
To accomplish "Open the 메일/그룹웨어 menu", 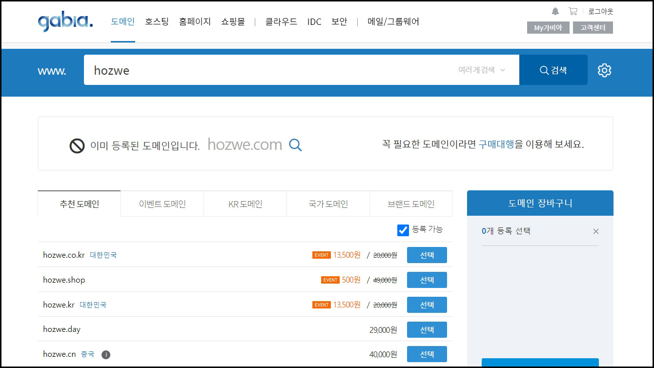I will pyautogui.click(x=393, y=21).
